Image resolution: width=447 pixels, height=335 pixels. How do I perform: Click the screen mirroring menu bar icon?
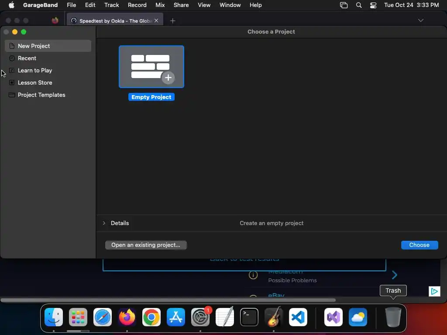tap(344, 5)
